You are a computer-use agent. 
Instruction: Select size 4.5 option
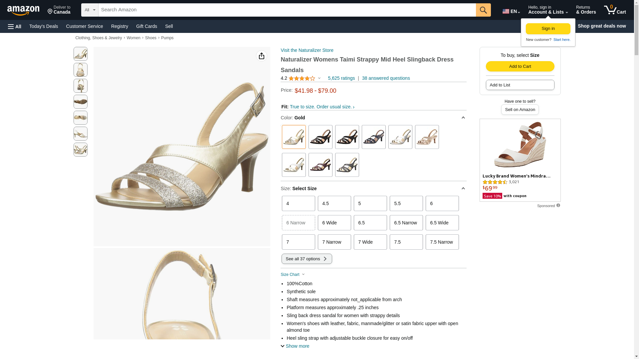click(x=334, y=203)
